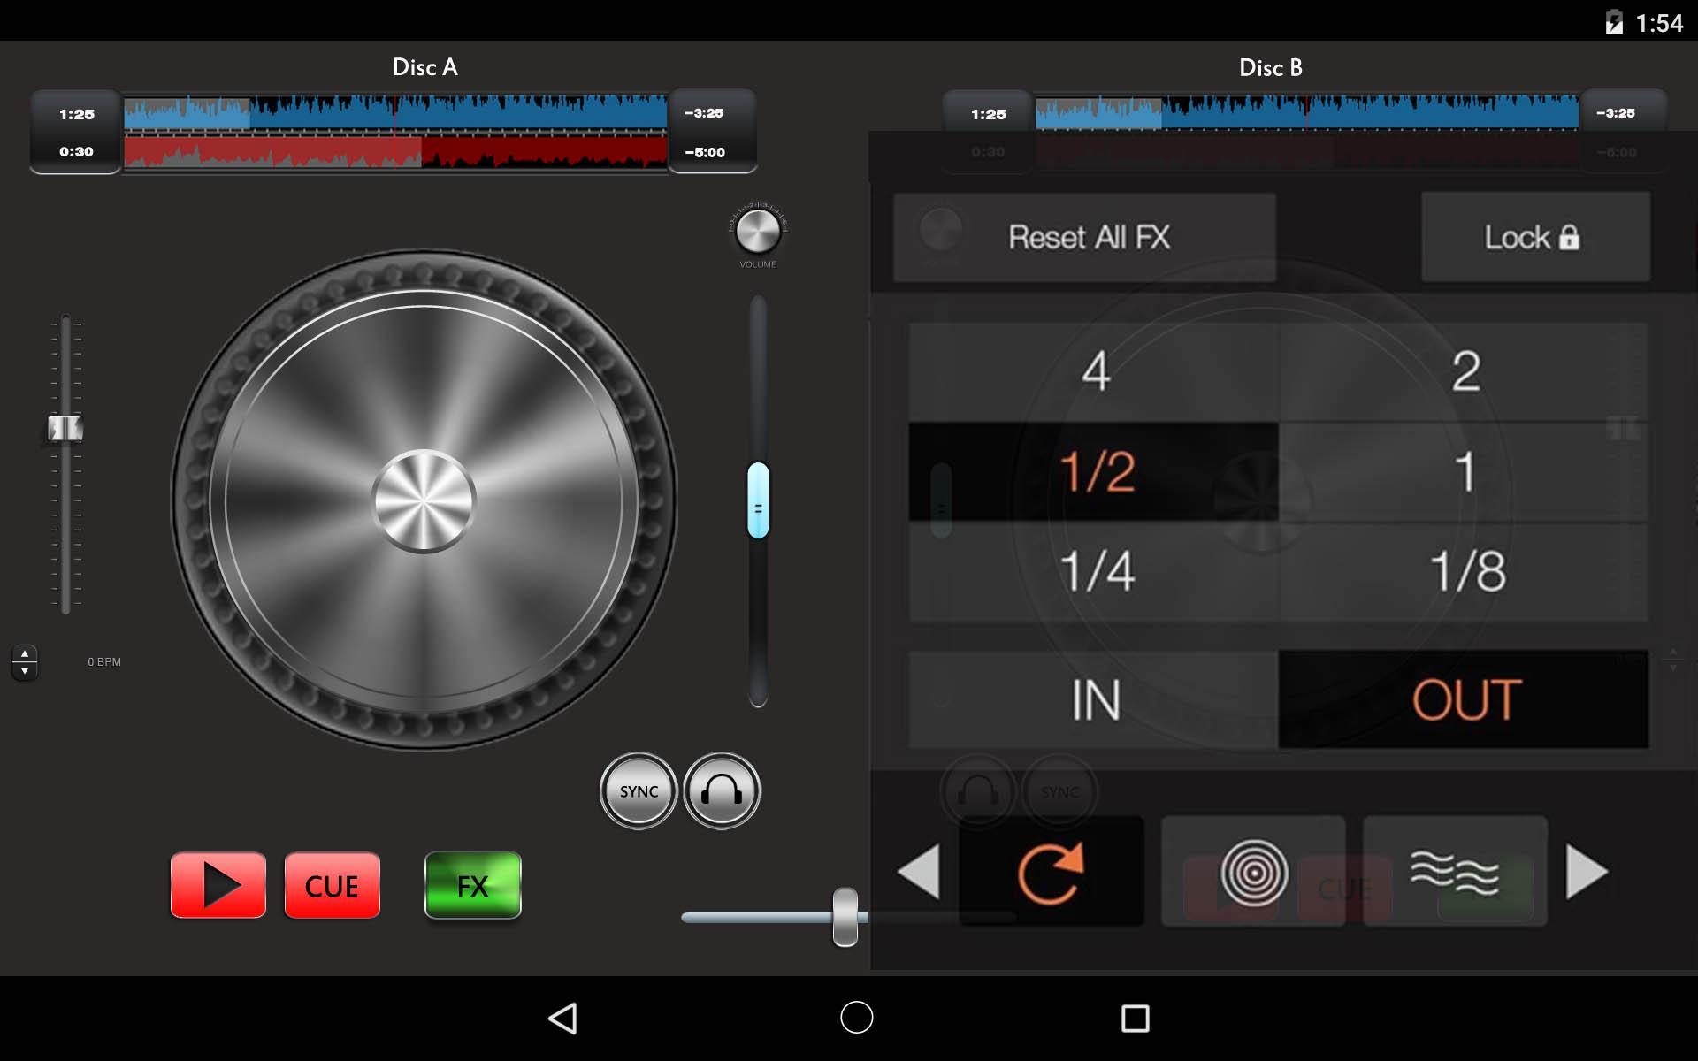Select loop length 1
Image resolution: width=1698 pixels, height=1061 pixels.
[1464, 471]
